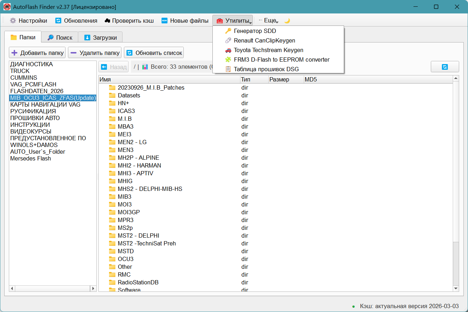
Task: Click folder icon of ICAS3 row
Action: [112, 111]
